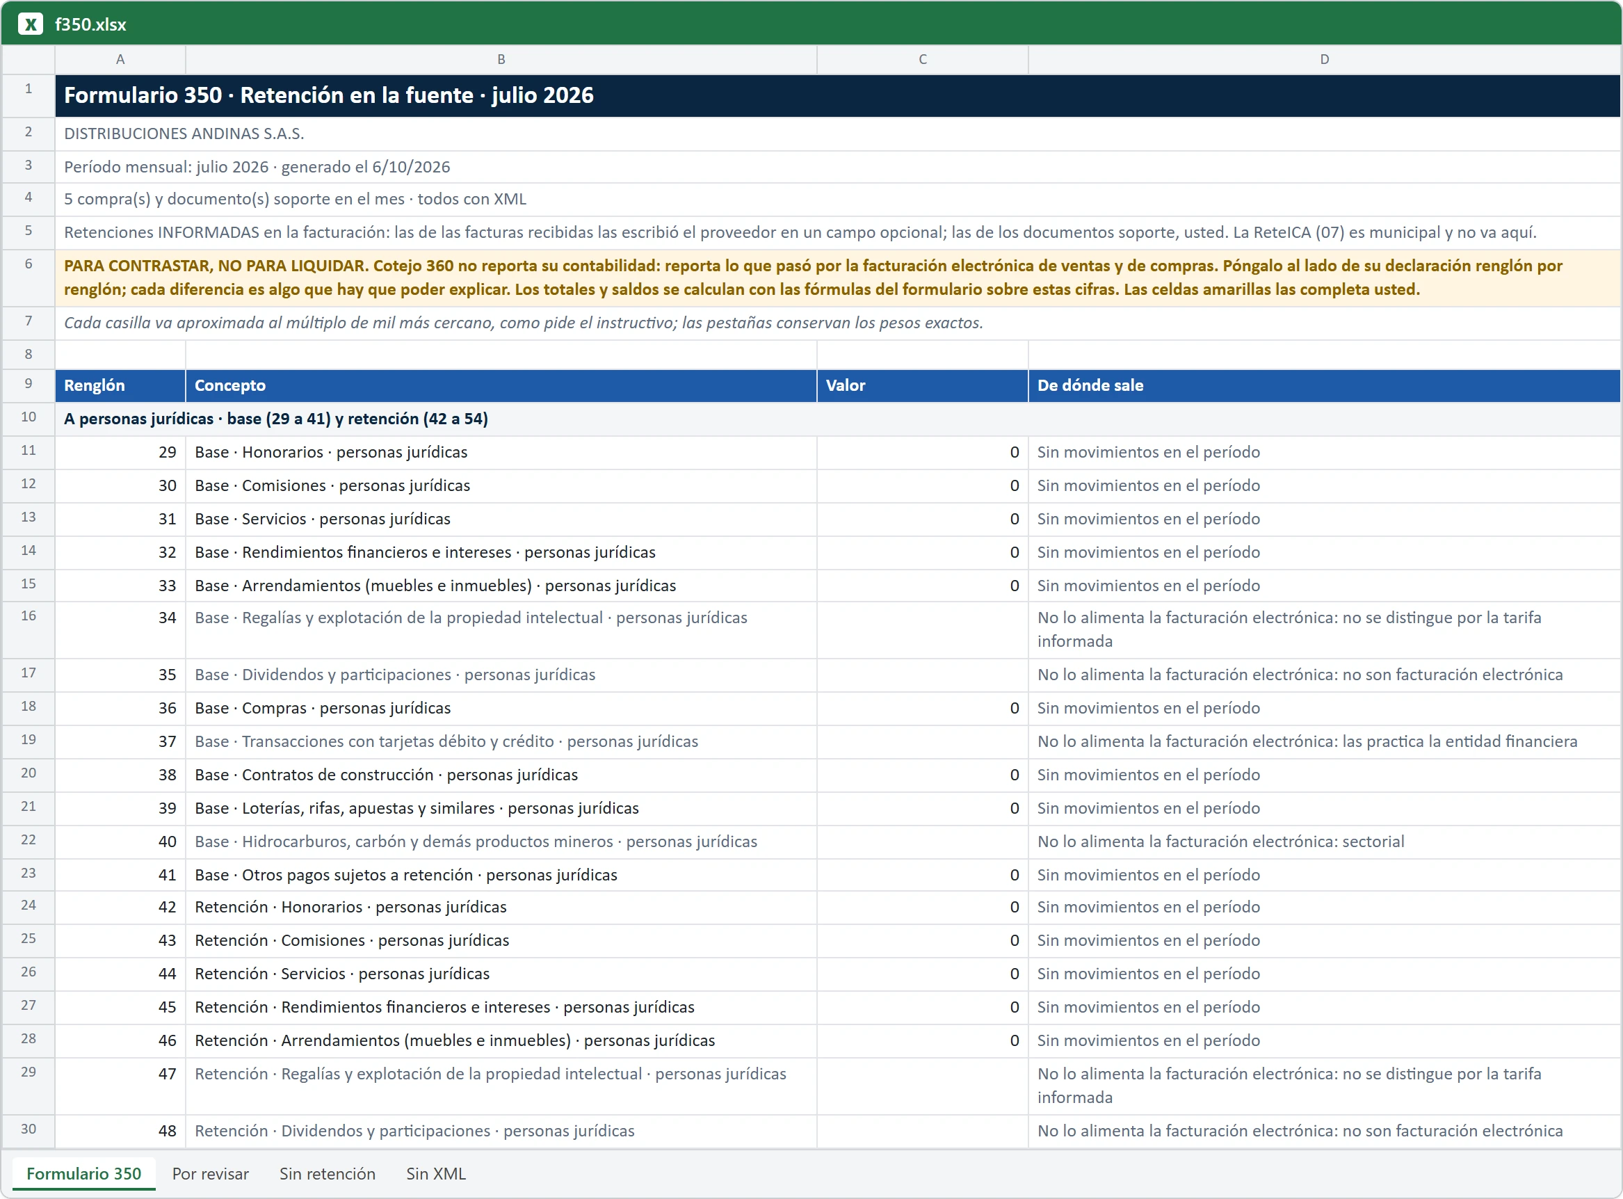Click the A personas jurídicas section row
1623x1199 pixels.
tap(838, 419)
